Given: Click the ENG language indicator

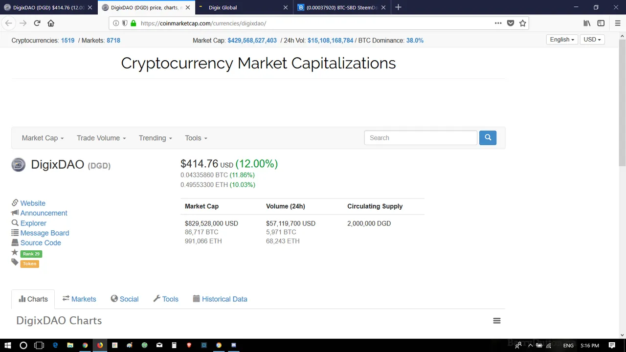Looking at the screenshot, I should coord(568,346).
